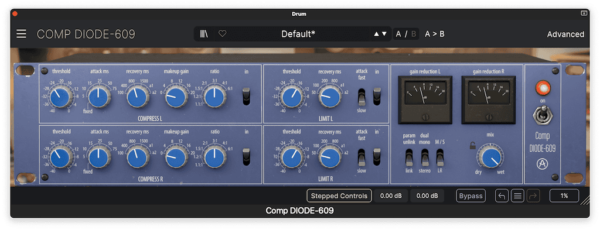Select the next preset with down arrow

pos(384,34)
